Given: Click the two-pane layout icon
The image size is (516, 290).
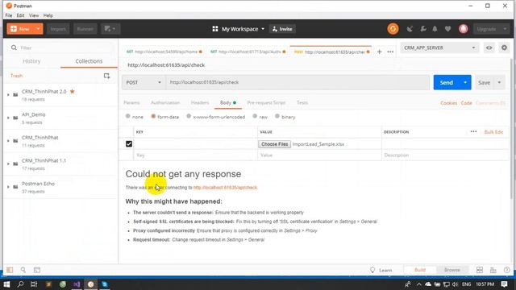Looking at the screenshot, I should (480, 270).
